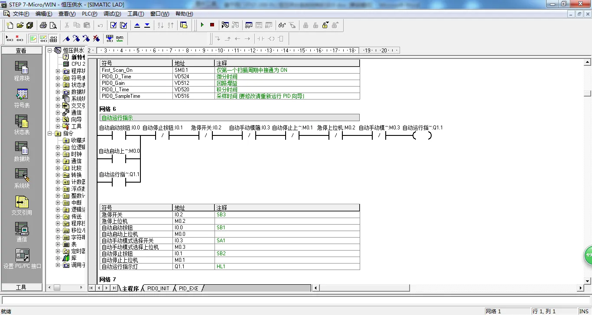Image resolution: width=592 pixels, height=315 pixels.
Task: Click the Print icon in the toolbar
Action: (43, 25)
